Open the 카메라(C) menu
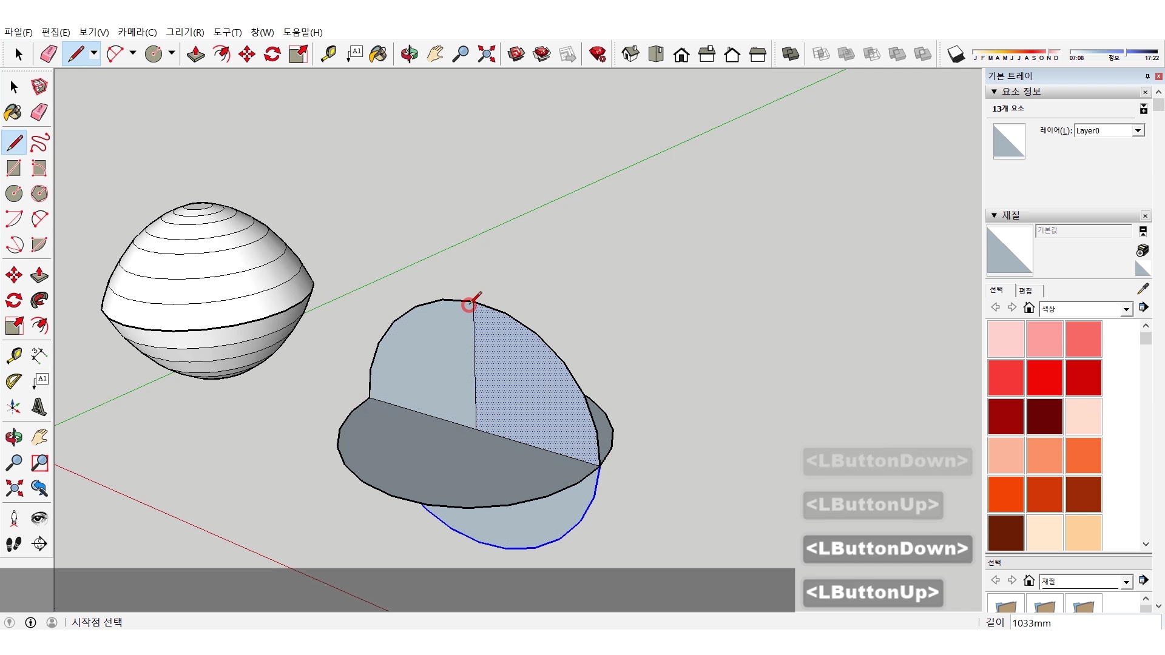This screenshot has width=1165, height=655. (x=137, y=32)
